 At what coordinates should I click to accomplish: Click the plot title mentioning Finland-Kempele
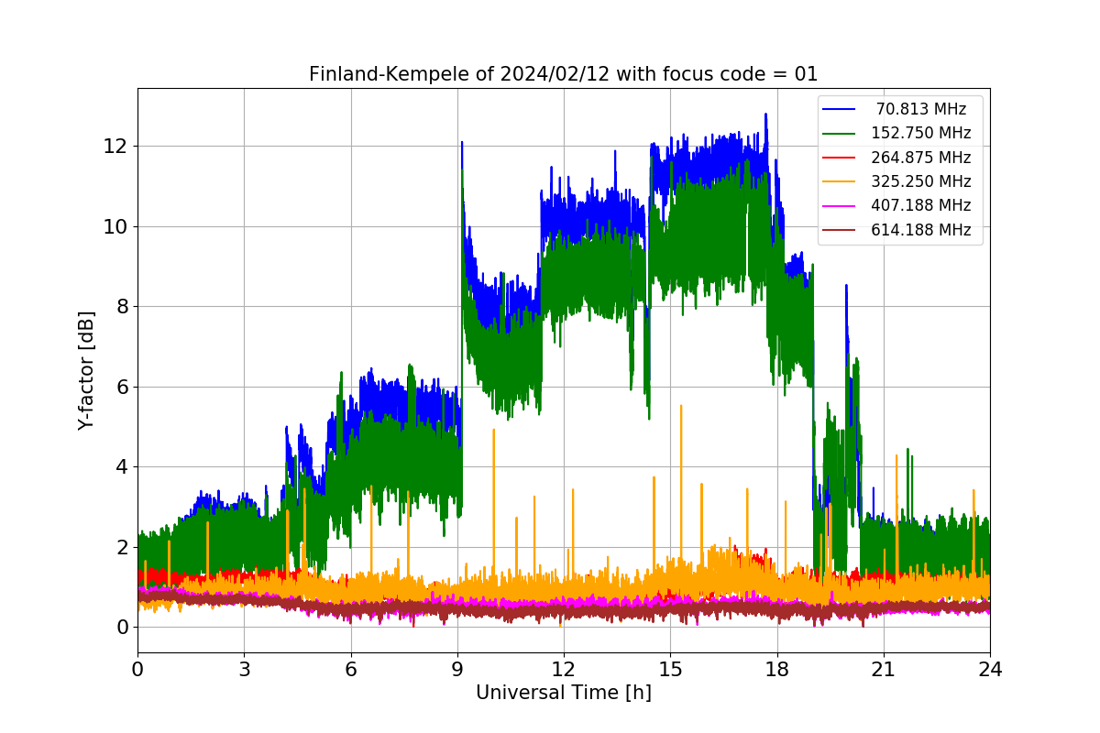tap(563, 74)
